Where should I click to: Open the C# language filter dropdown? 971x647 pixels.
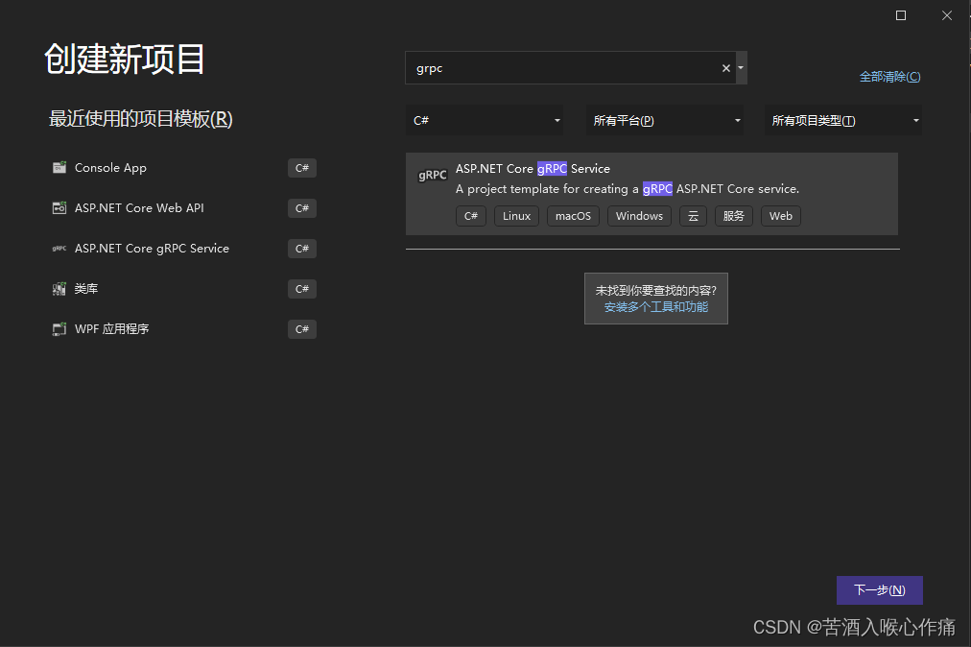pos(485,120)
